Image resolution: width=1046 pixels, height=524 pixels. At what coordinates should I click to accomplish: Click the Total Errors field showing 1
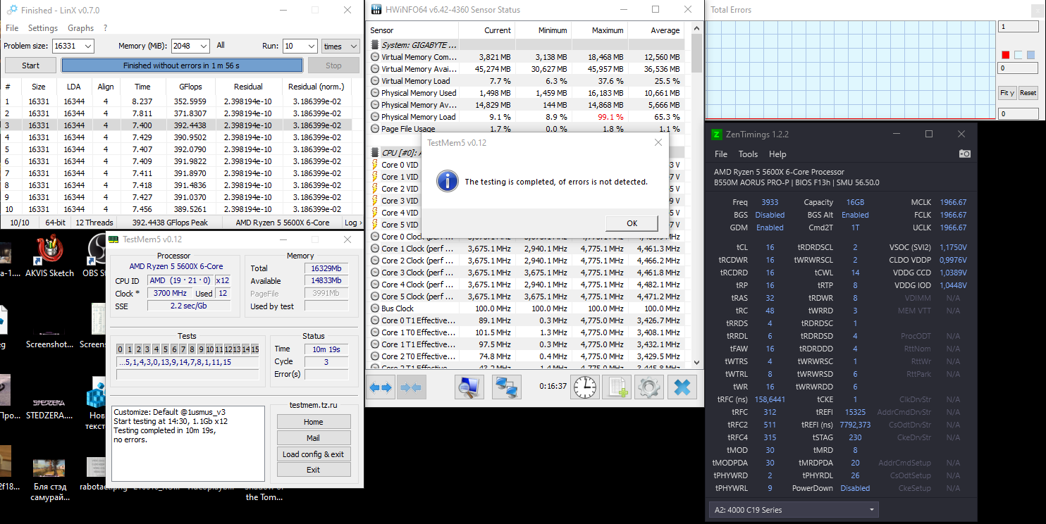(1017, 27)
